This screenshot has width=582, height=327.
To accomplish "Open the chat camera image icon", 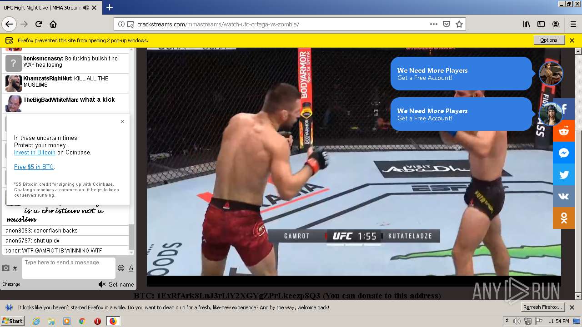I will (5, 268).
